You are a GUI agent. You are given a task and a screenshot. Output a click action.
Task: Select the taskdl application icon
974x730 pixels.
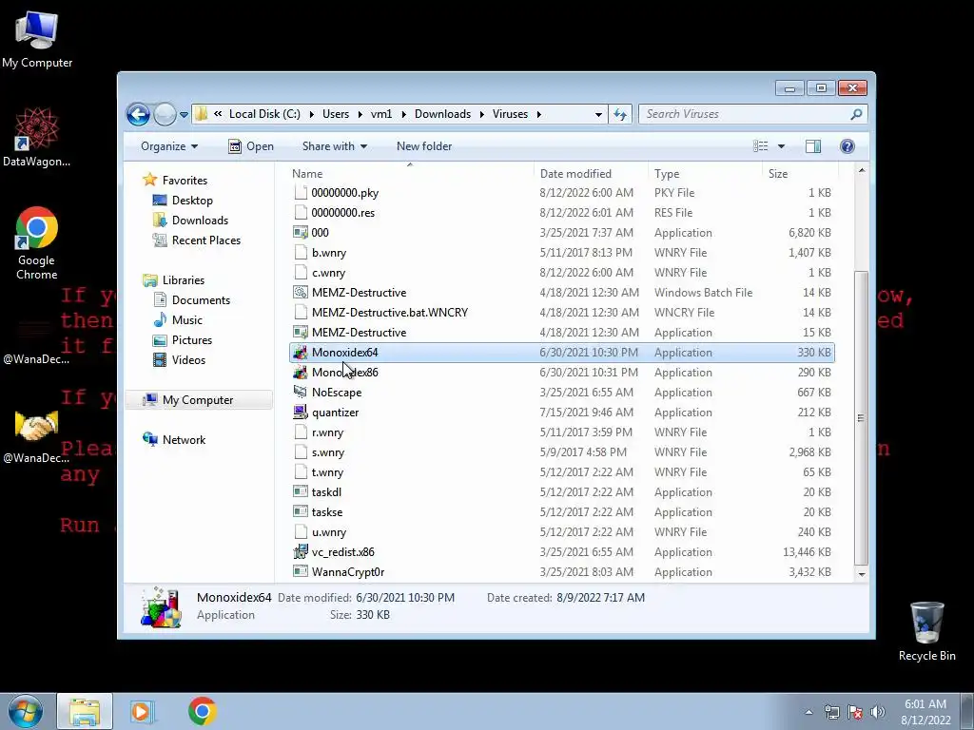point(301,492)
